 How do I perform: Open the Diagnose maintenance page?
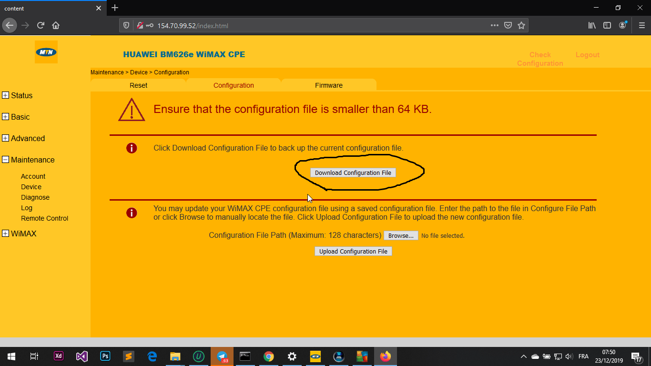coord(35,197)
